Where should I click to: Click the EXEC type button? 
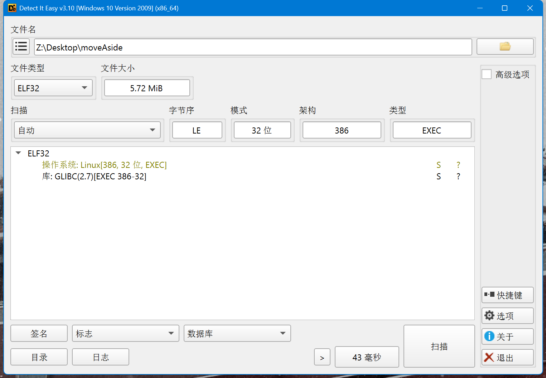pyautogui.click(x=432, y=130)
